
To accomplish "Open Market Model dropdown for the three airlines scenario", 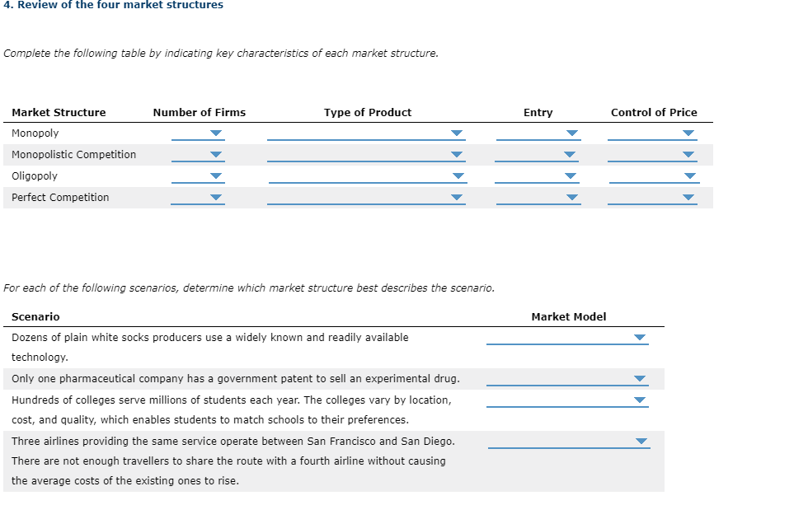I will click(x=640, y=441).
